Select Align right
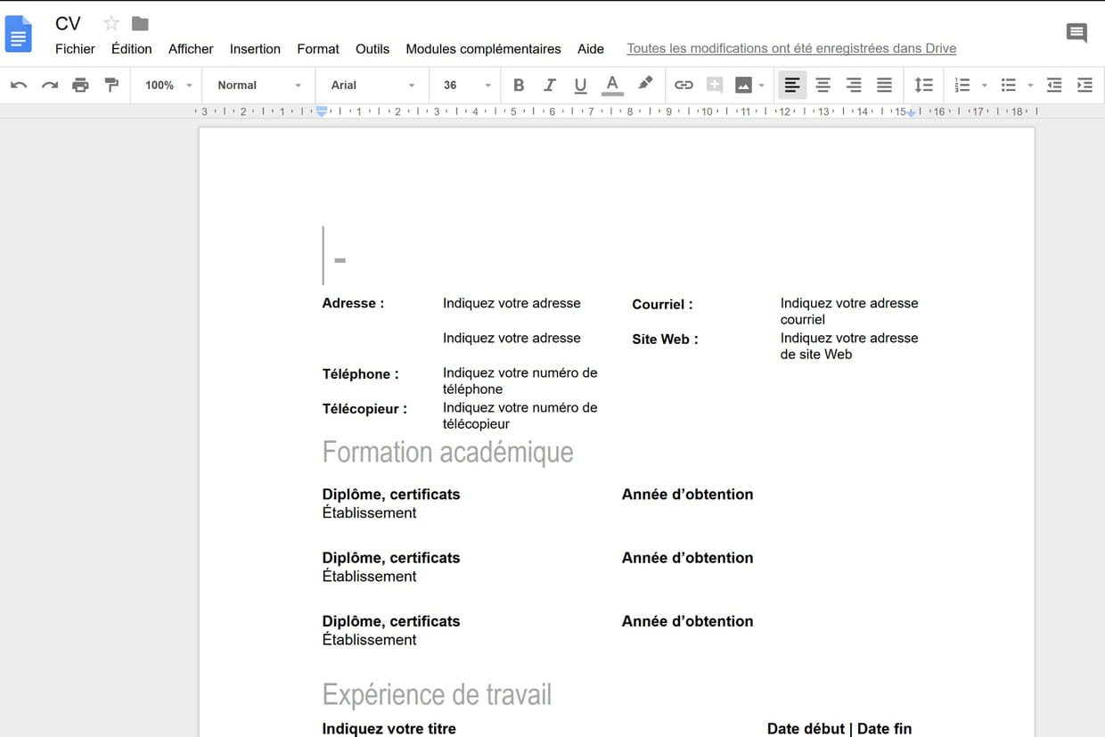 click(854, 86)
